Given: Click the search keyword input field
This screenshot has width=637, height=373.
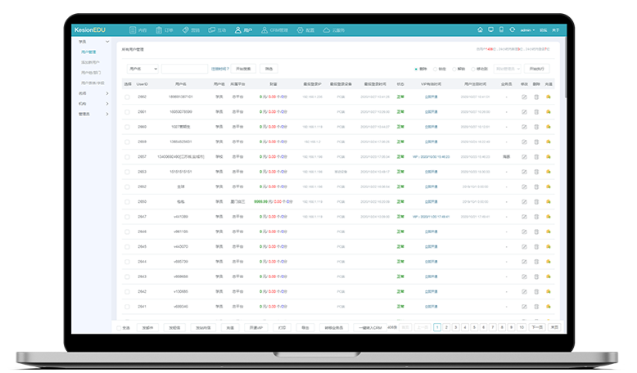Looking at the screenshot, I should pyautogui.click(x=184, y=70).
